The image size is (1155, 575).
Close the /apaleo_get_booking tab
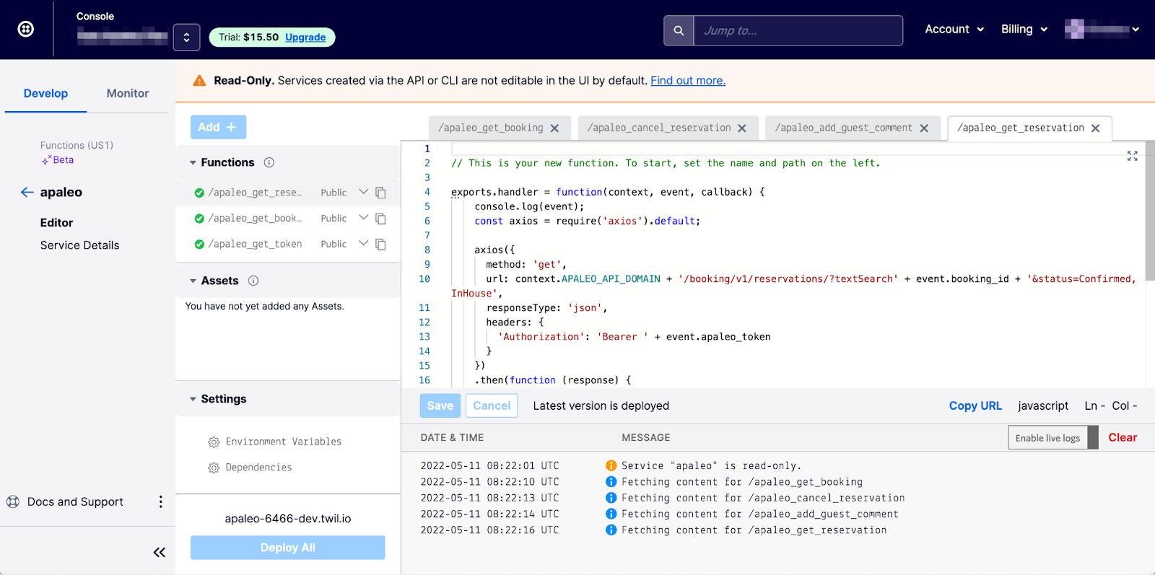click(x=554, y=128)
